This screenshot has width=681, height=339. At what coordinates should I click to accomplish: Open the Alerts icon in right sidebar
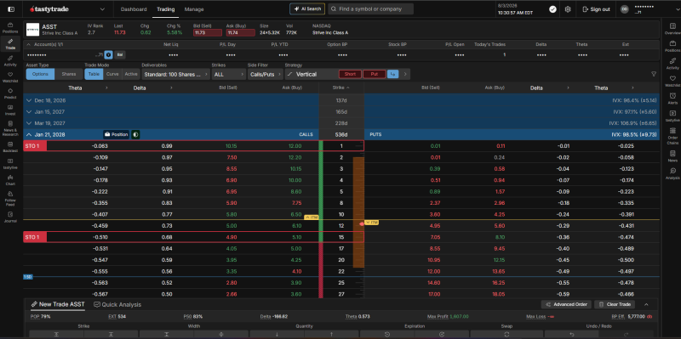[x=672, y=99]
